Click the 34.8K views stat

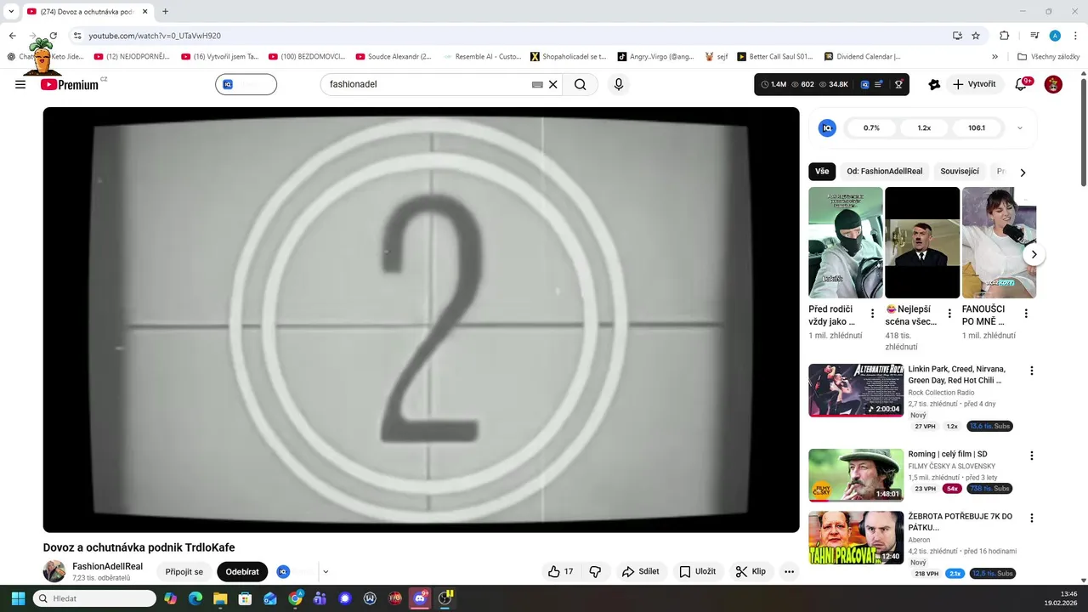833,84
